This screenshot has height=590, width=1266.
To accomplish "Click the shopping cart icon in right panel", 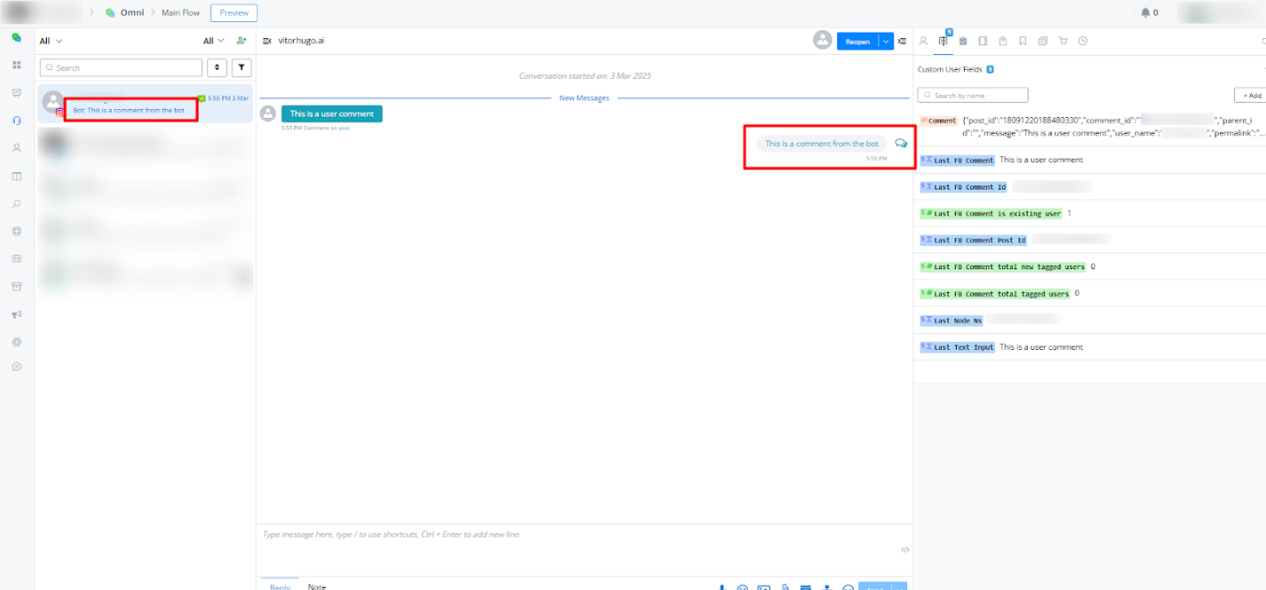I will [1063, 41].
